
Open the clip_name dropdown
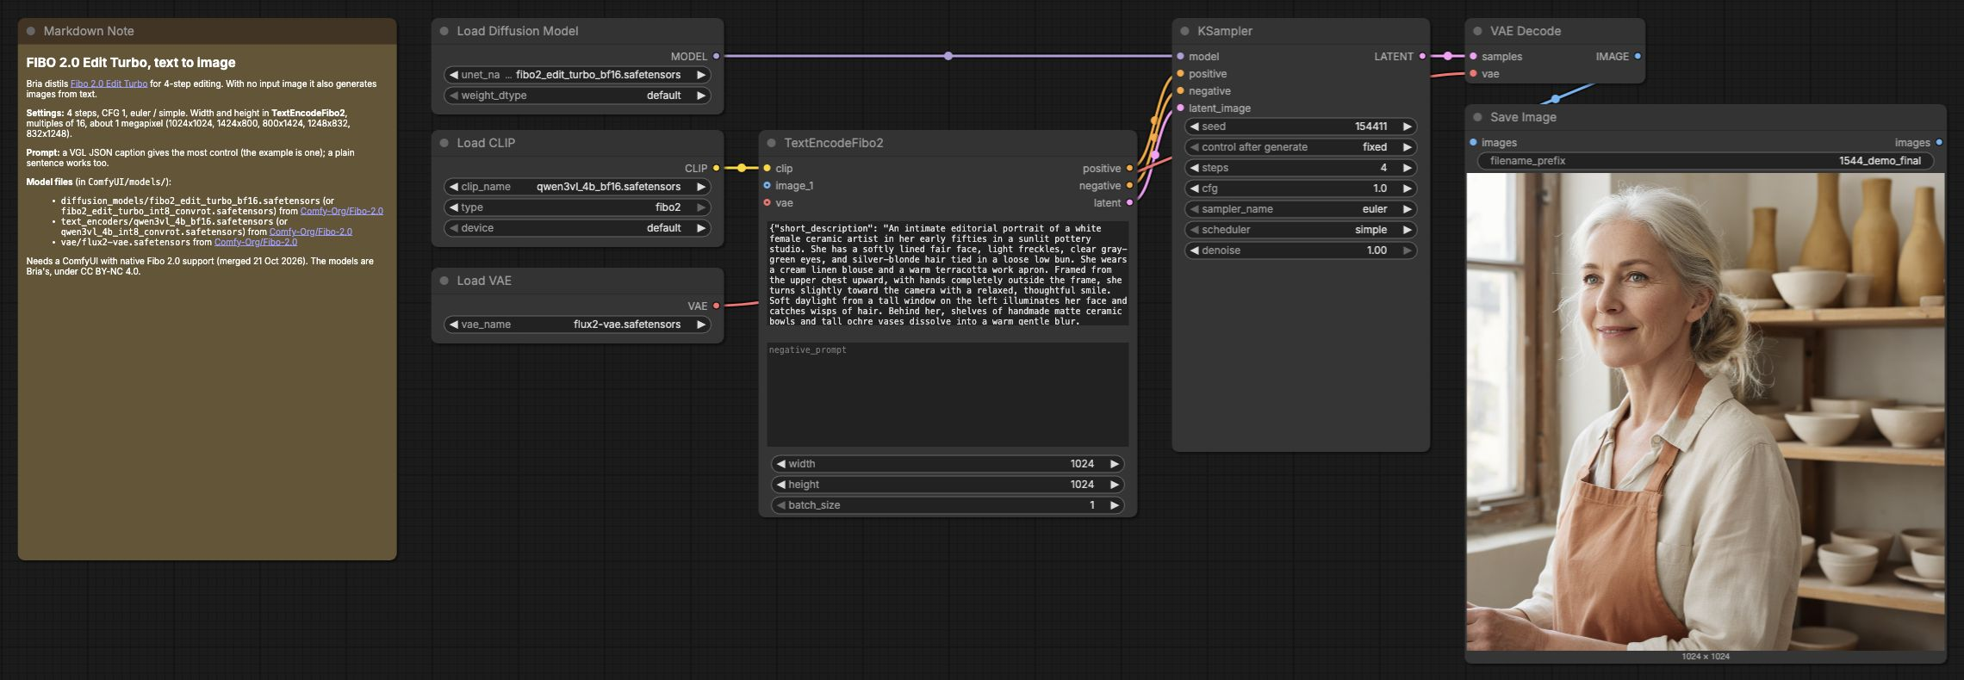point(577,187)
